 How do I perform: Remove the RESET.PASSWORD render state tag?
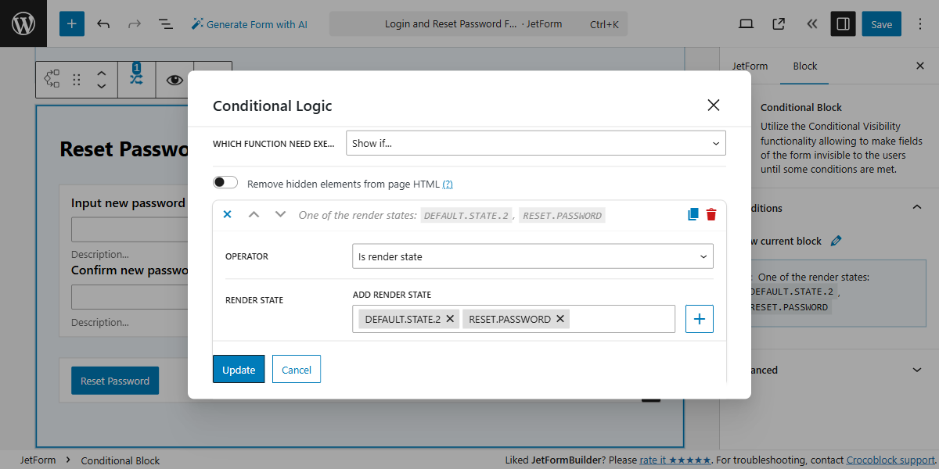click(x=559, y=318)
